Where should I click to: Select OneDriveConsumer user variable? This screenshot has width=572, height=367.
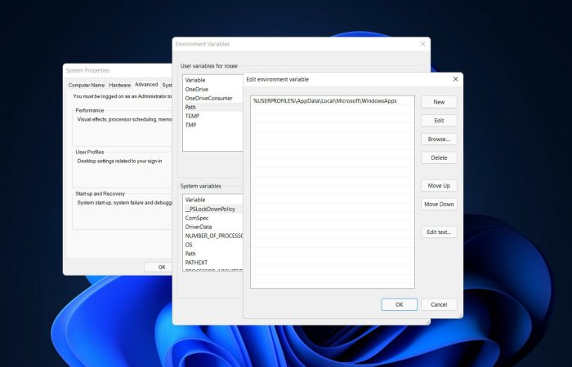point(212,99)
